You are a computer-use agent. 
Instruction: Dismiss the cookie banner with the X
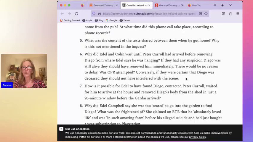pos(61,129)
